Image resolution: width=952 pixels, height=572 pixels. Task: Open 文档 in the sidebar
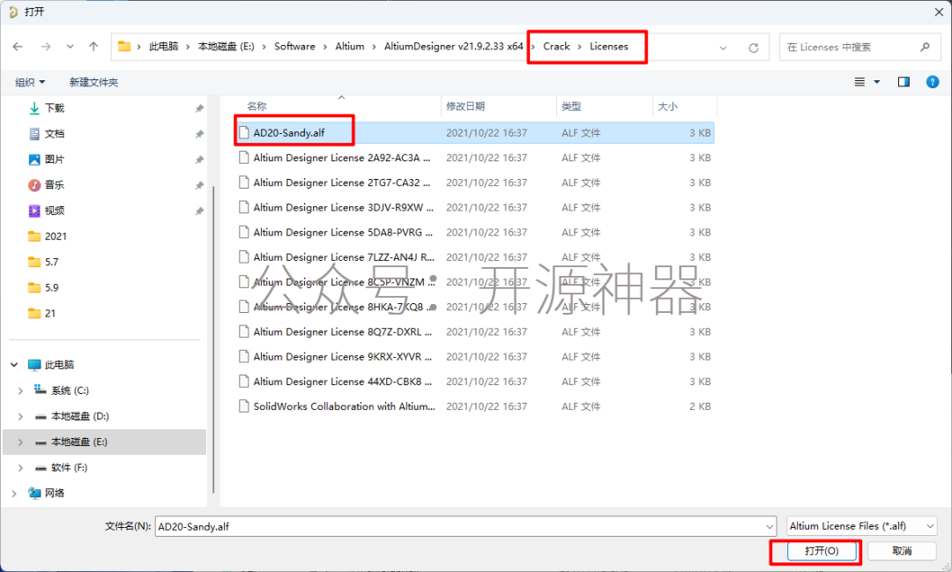(55, 134)
